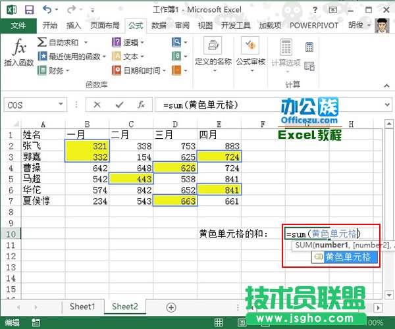The image size is (395, 329).
Task: Click the Calculation Options icon
Action: (x=286, y=47)
